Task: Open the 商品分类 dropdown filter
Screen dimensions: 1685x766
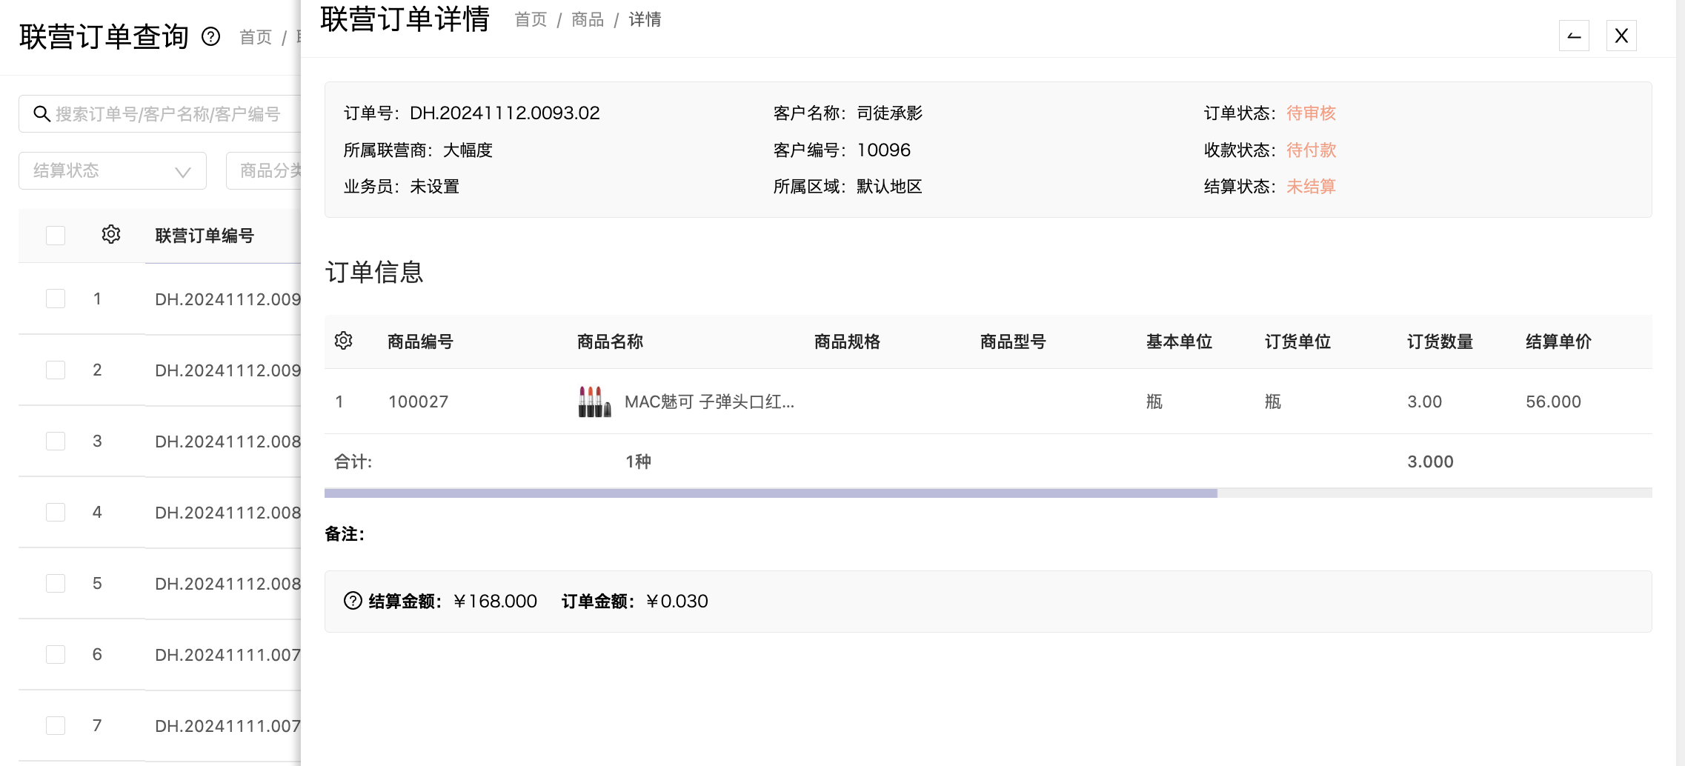Action: tap(264, 170)
